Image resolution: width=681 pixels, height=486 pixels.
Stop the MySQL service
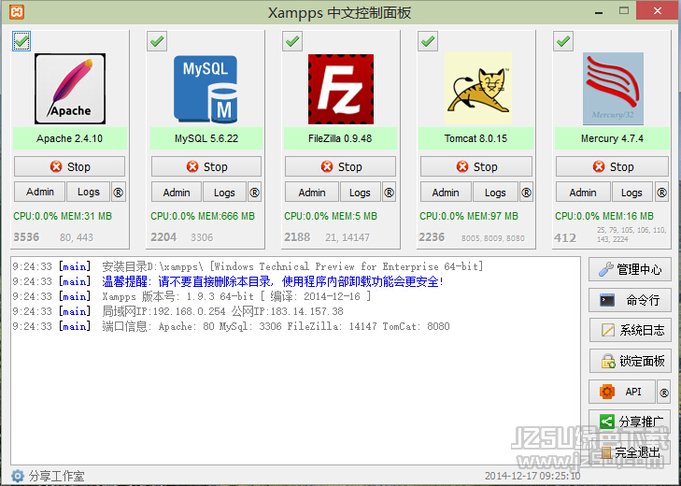206,166
